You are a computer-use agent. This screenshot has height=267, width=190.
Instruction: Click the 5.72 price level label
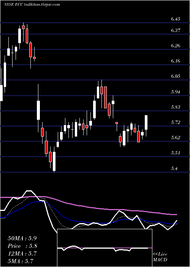(176, 122)
